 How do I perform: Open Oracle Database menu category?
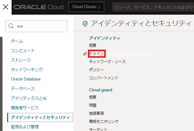(26, 79)
